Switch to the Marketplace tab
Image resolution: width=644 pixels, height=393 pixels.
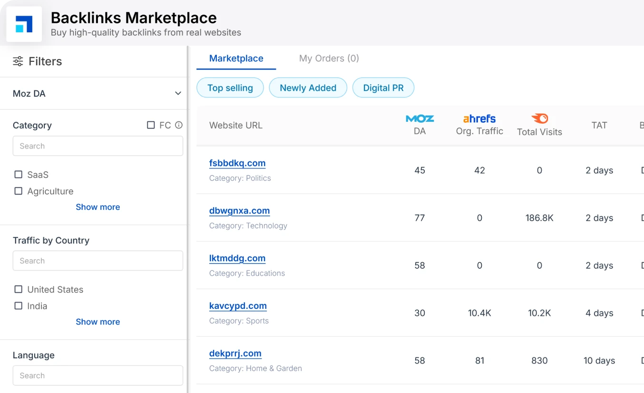point(236,59)
